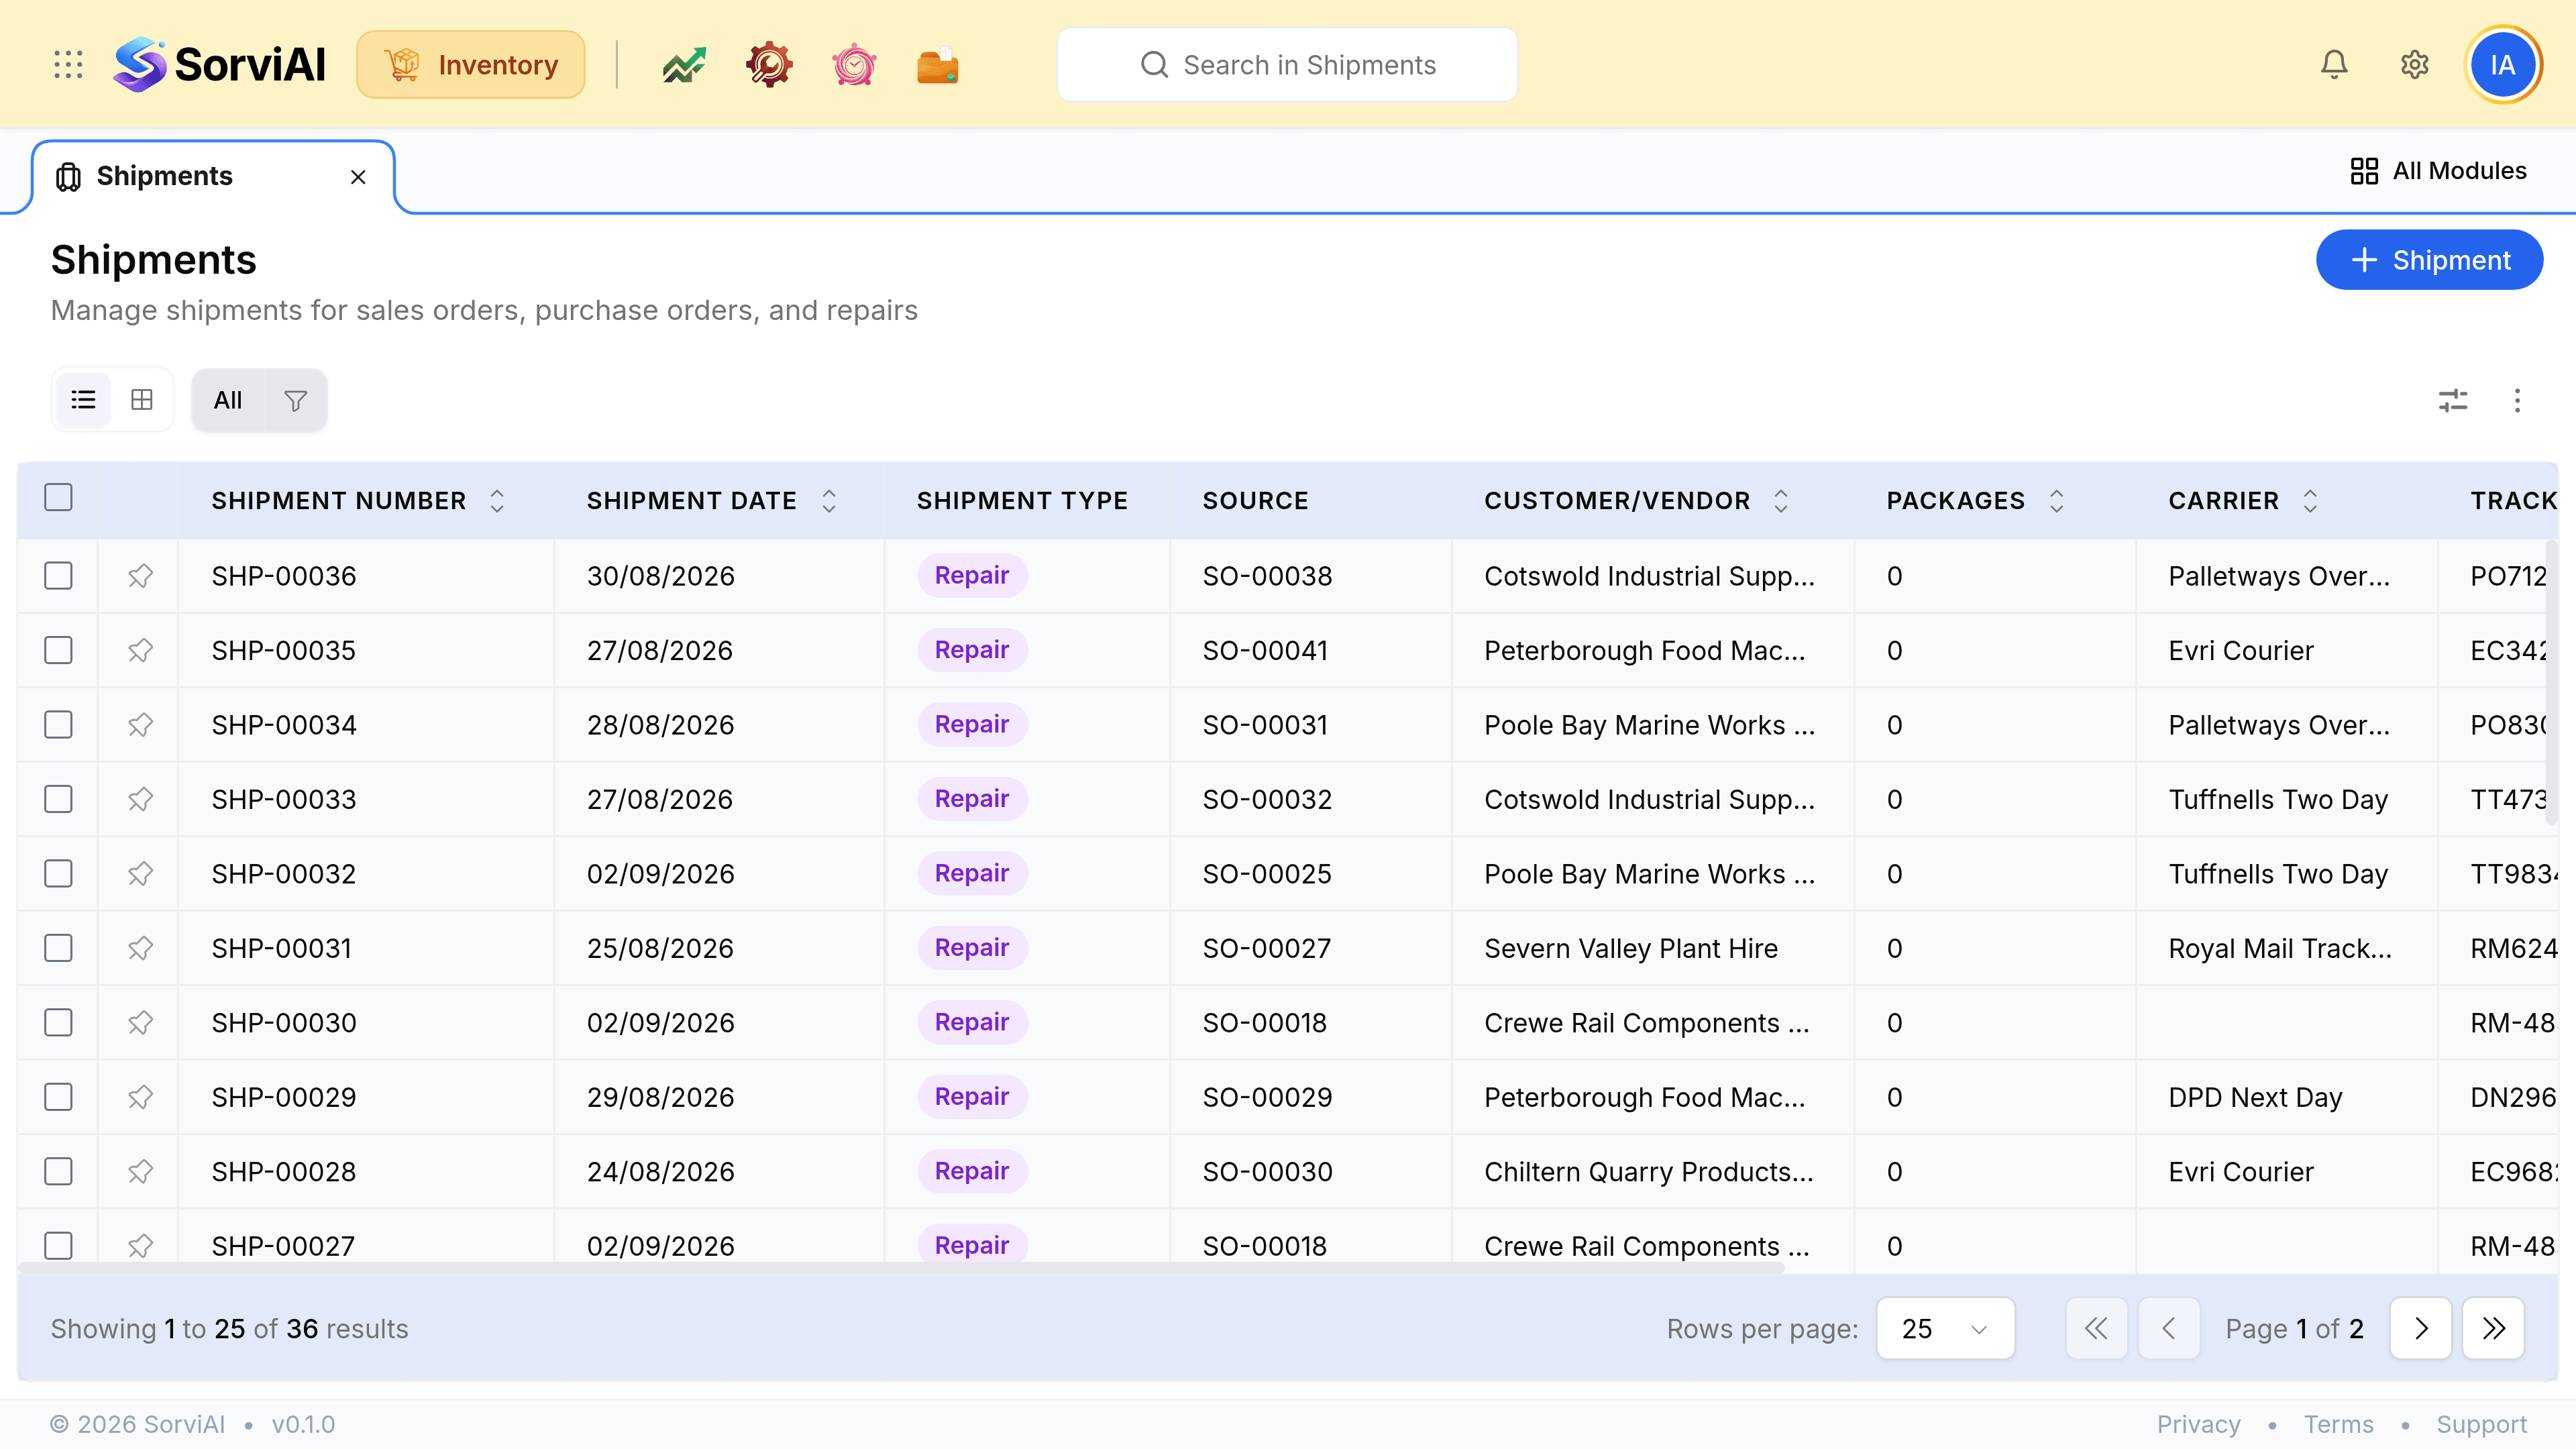Screen dimensions: 2576x1449
Task: Create a new Shipment
Action: (x=2429, y=260)
